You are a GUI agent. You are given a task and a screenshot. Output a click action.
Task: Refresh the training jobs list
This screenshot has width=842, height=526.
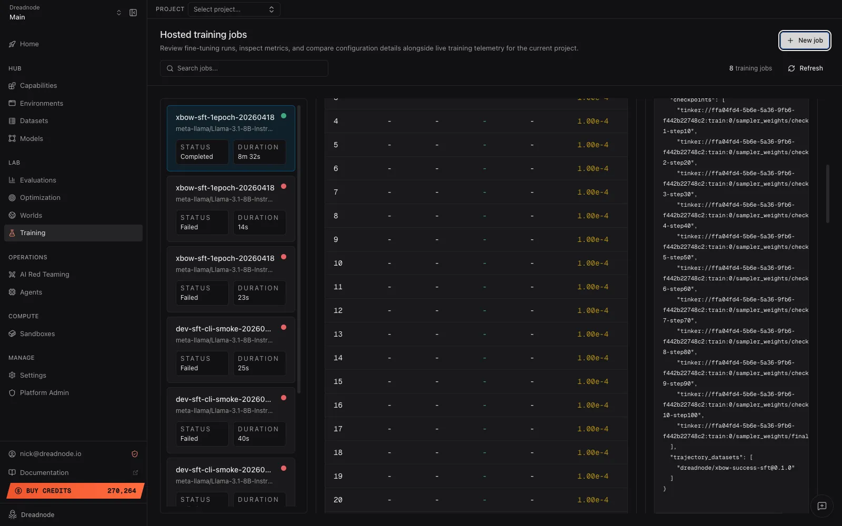(805, 68)
